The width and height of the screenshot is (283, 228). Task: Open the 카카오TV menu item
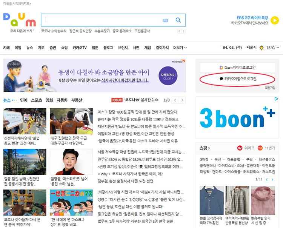(80, 48)
